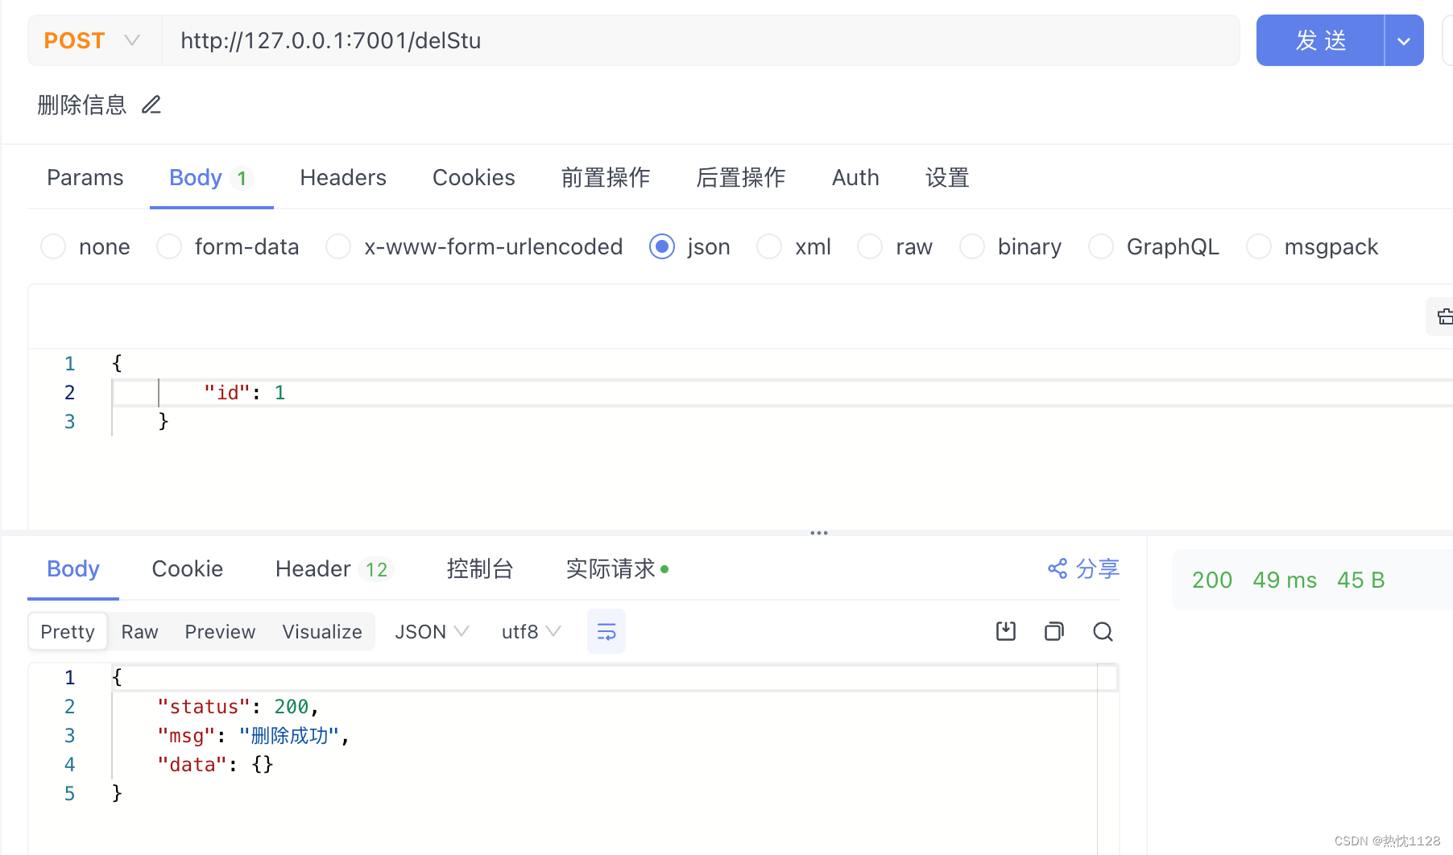Click the 45 B response size

tap(1361, 580)
